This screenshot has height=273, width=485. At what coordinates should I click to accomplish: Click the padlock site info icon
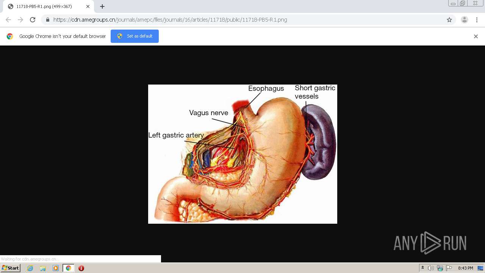48,20
